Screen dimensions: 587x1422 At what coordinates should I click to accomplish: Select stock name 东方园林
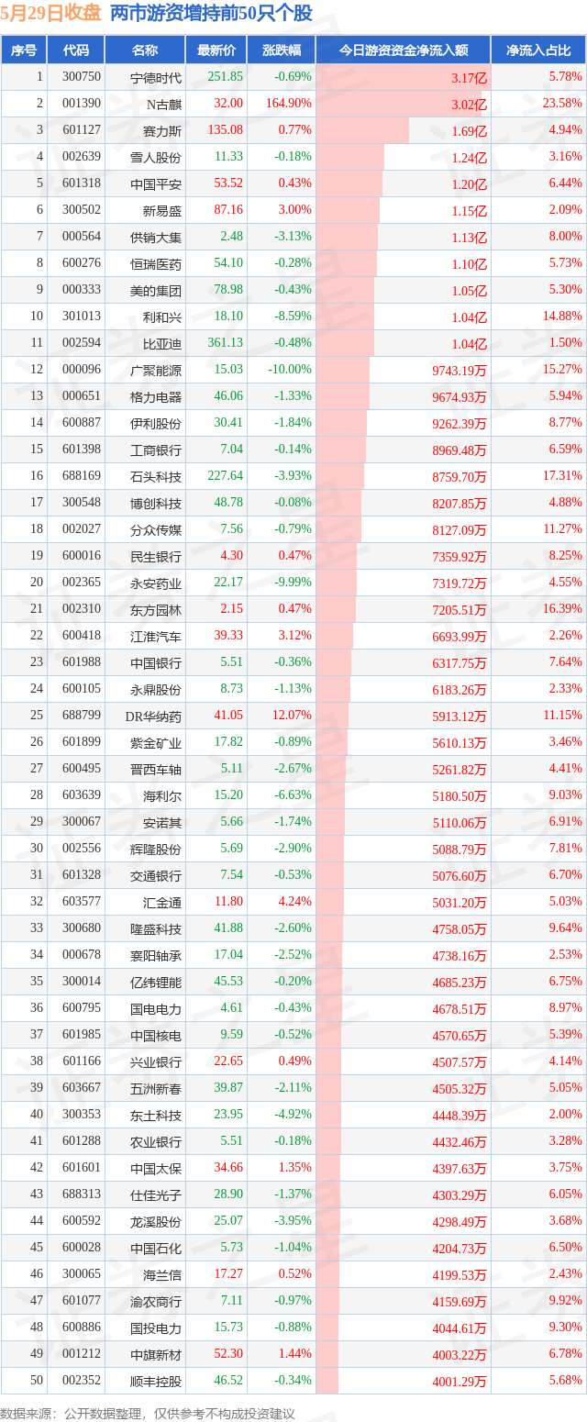tap(156, 609)
